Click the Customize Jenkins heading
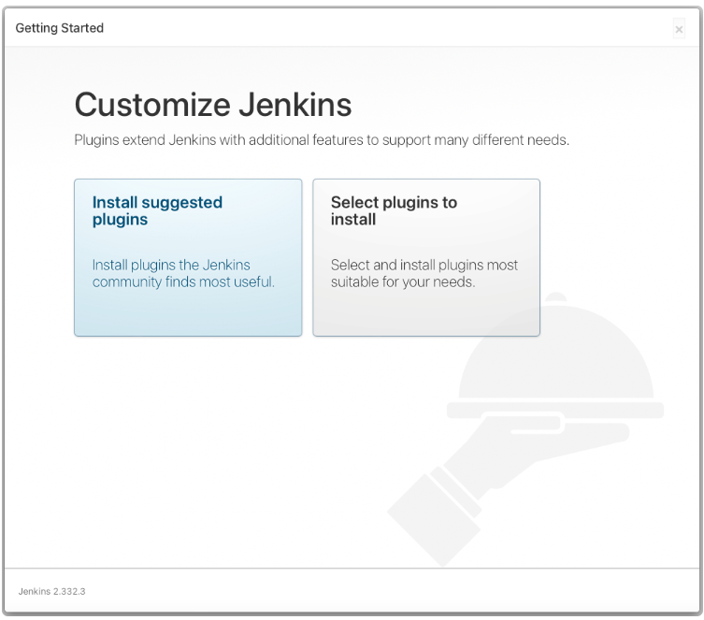Screen dimensions: 704x620 coord(213,105)
